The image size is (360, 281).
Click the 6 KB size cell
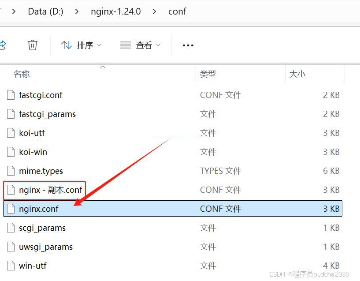[x=331, y=171]
